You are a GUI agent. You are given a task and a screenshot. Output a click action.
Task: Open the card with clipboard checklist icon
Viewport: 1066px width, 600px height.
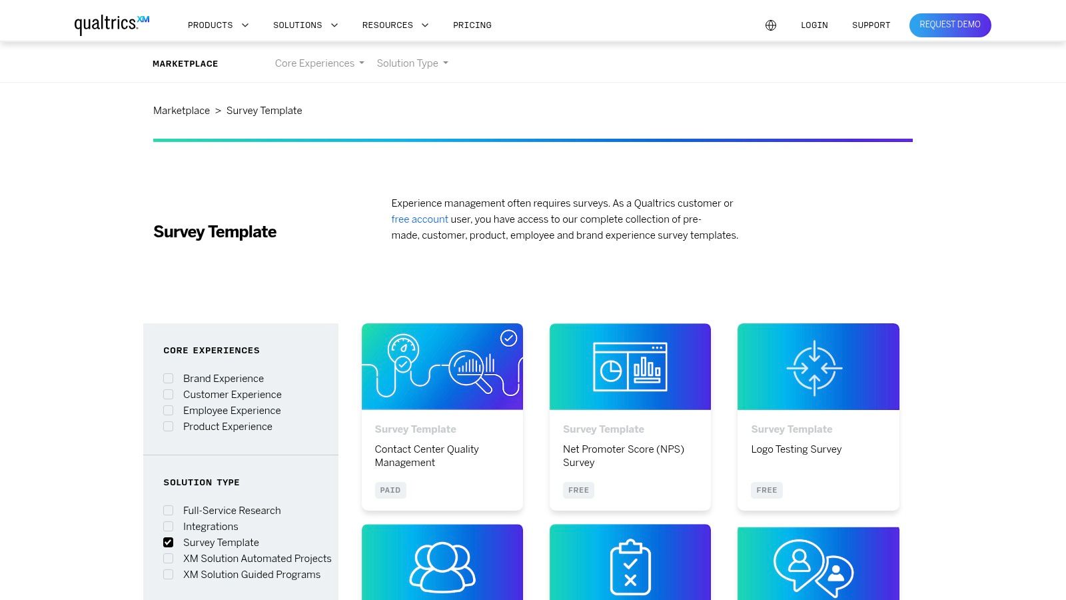tap(630, 562)
